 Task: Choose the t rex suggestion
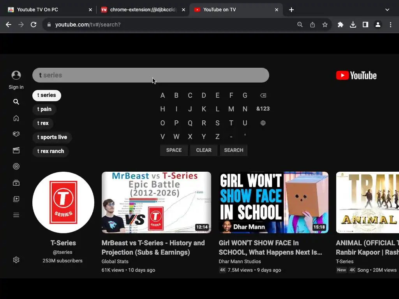point(43,123)
